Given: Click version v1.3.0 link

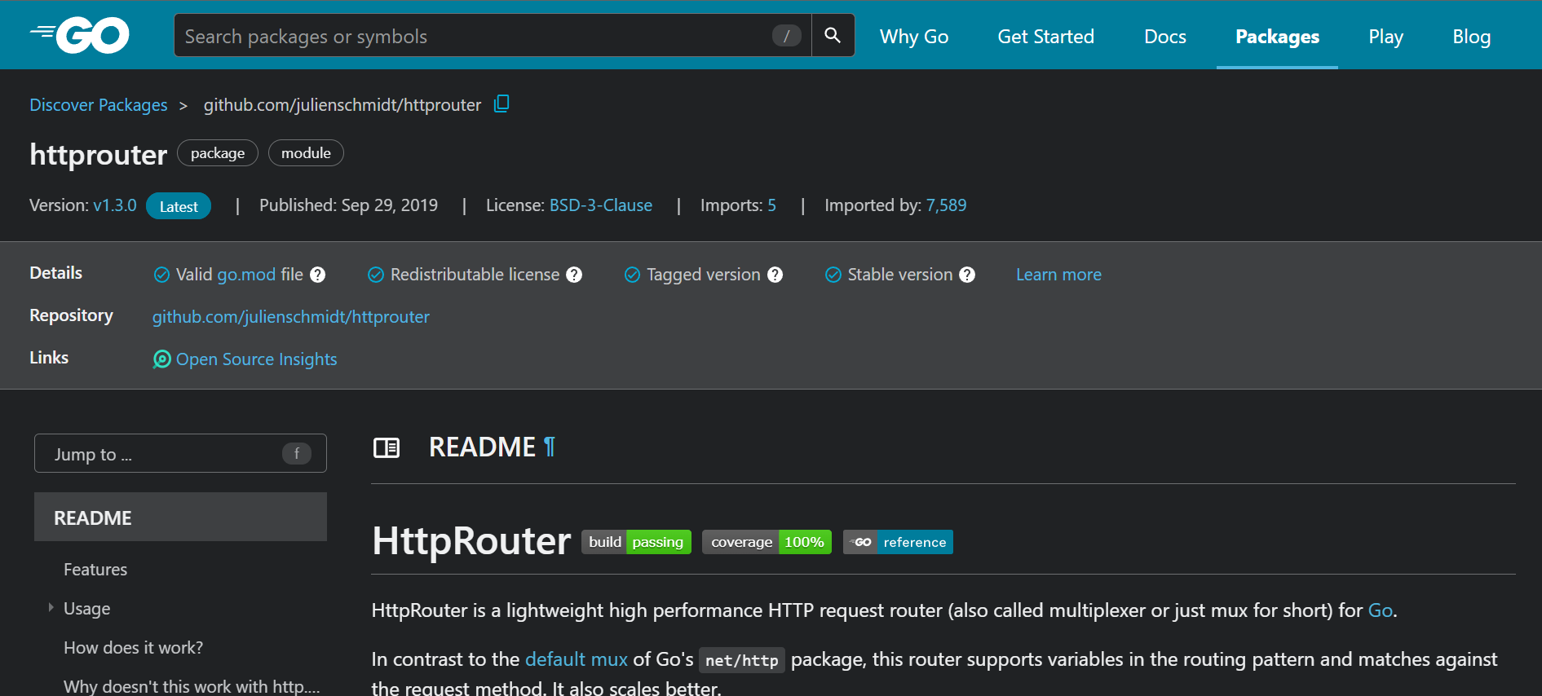Looking at the screenshot, I should click(115, 205).
